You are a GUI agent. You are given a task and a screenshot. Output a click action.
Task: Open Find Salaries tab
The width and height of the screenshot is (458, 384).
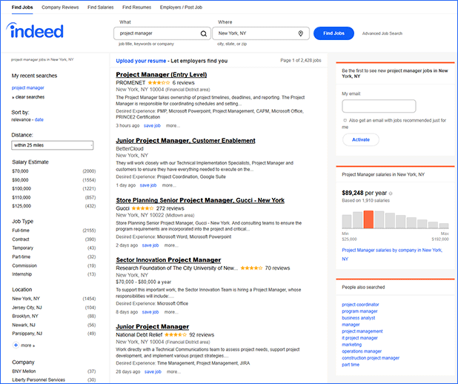[x=101, y=7]
